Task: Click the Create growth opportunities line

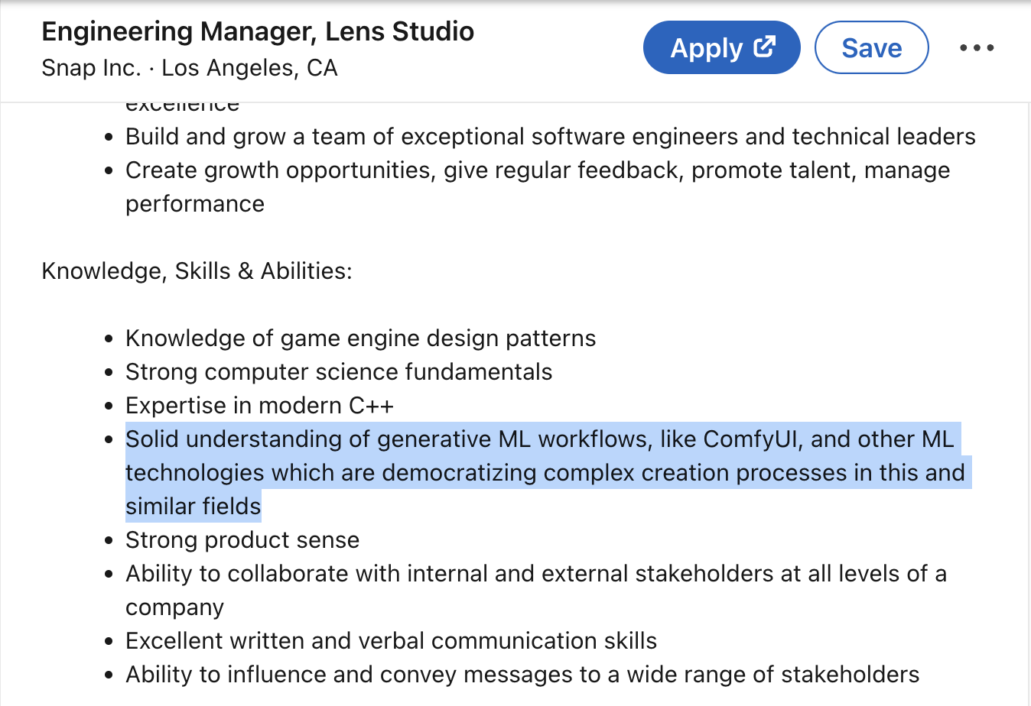Action: [537, 170]
